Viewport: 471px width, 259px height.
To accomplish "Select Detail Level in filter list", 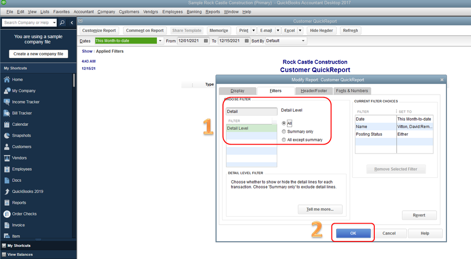I will click(251, 128).
